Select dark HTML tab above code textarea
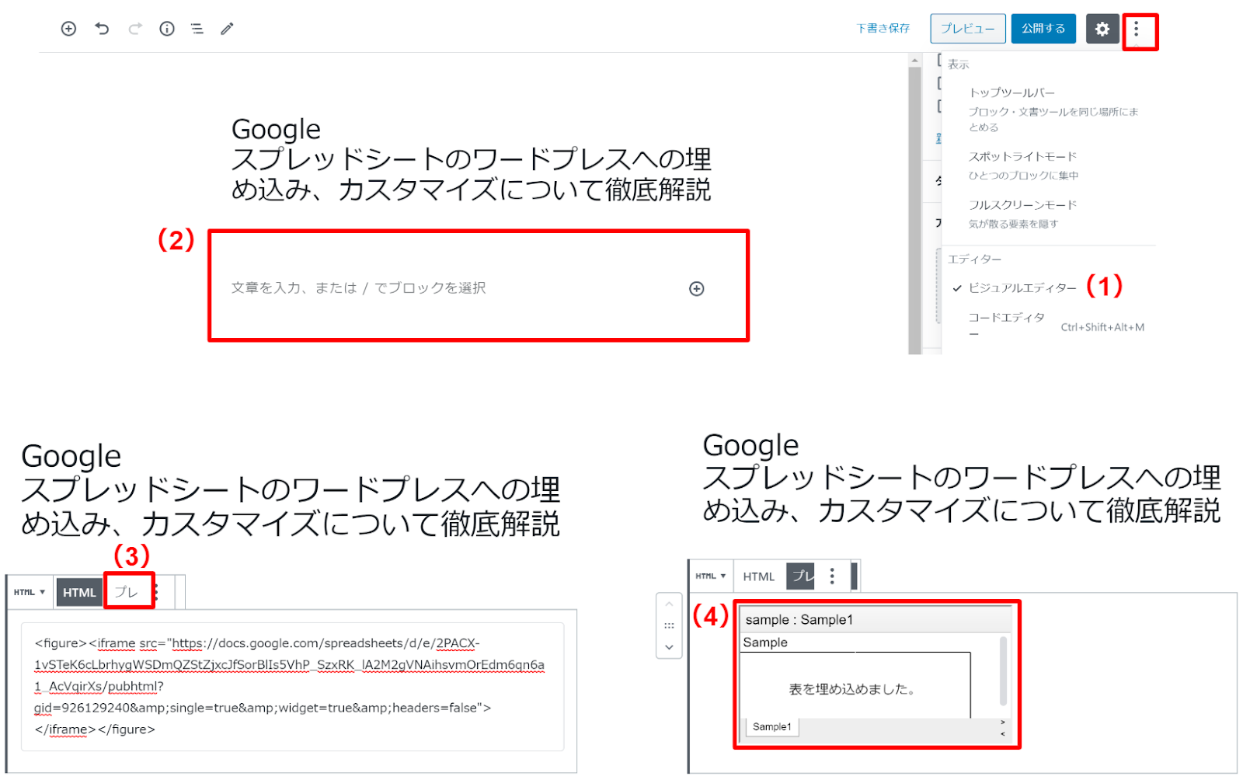Screen dimensions: 1243x780 [x=79, y=593]
